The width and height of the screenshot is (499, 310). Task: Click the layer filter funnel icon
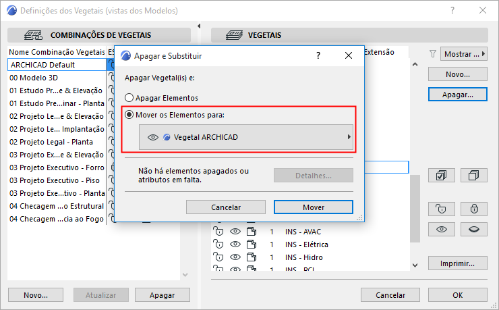(x=433, y=53)
